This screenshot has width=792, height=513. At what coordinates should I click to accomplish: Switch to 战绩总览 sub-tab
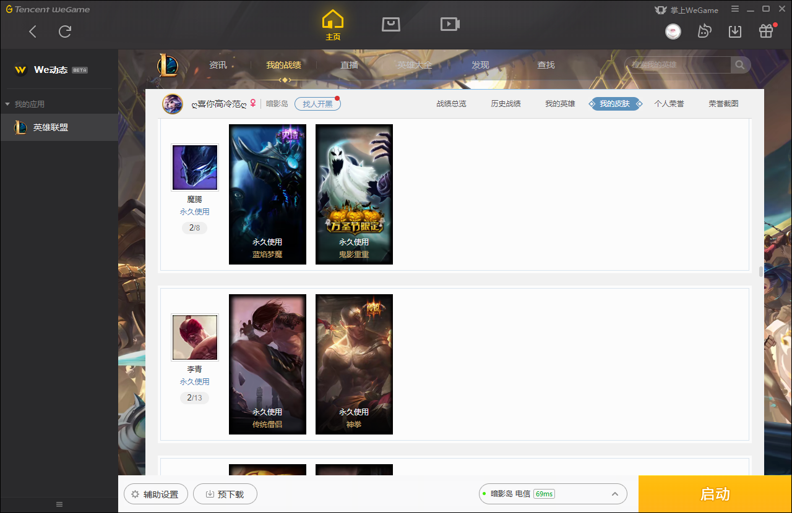pos(451,104)
